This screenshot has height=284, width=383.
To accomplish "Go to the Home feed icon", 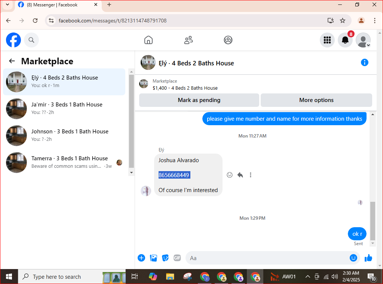I will point(148,40).
